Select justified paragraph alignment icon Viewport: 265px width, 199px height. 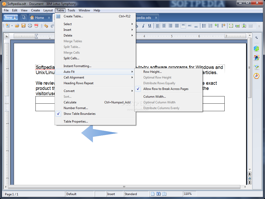tap(176, 26)
